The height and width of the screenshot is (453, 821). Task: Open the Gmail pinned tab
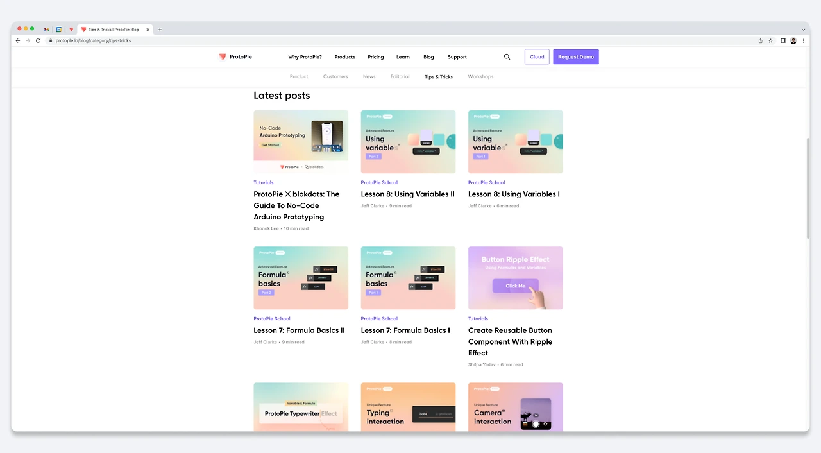point(46,30)
